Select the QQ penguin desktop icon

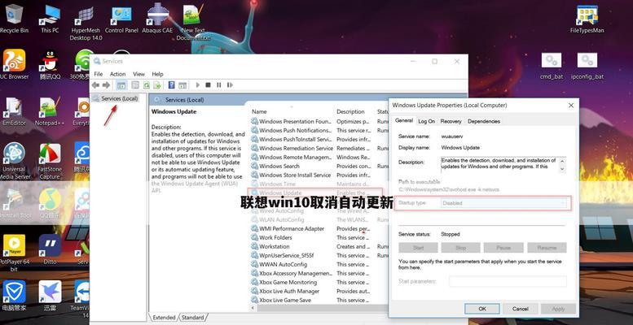pos(50,64)
